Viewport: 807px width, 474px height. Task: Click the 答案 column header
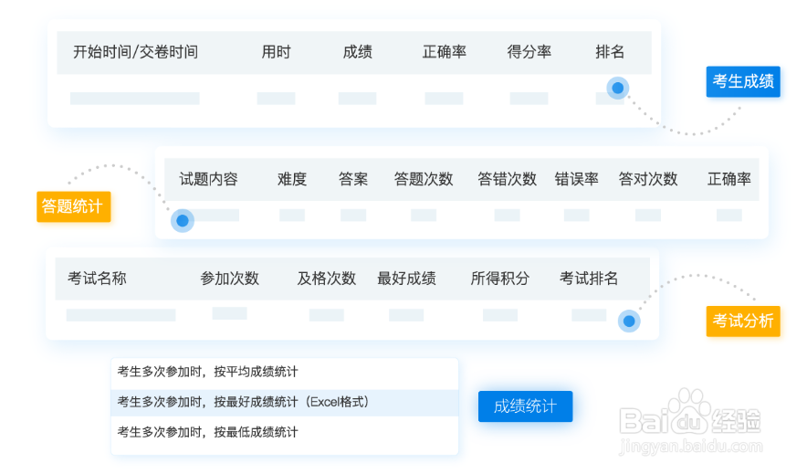pyautogui.click(x=353, y=179)
